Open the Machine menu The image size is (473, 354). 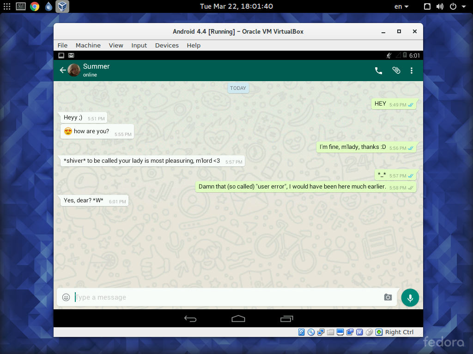(88, 46)
